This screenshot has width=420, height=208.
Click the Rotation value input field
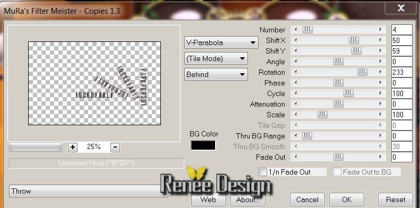click(x=401, y=72)
